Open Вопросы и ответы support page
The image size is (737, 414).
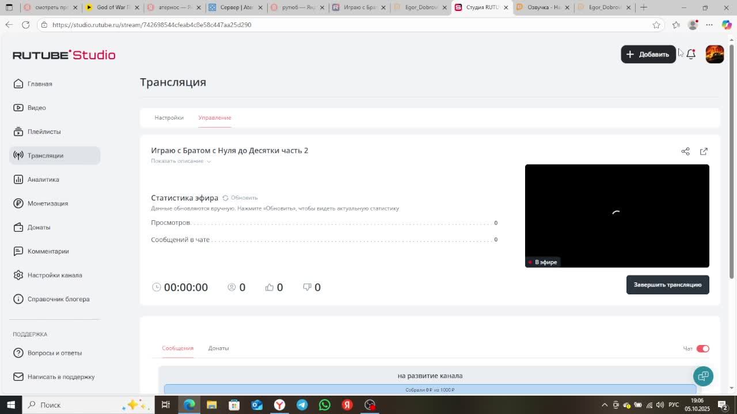(47, 353)
